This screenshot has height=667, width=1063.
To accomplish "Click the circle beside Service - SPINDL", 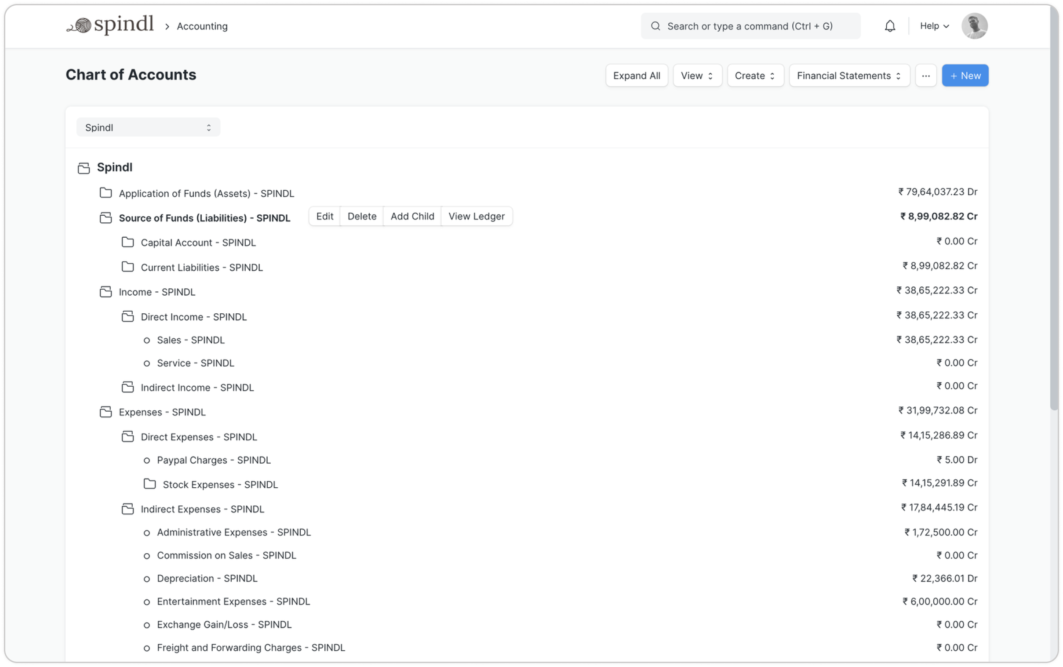I will (146, 363).
